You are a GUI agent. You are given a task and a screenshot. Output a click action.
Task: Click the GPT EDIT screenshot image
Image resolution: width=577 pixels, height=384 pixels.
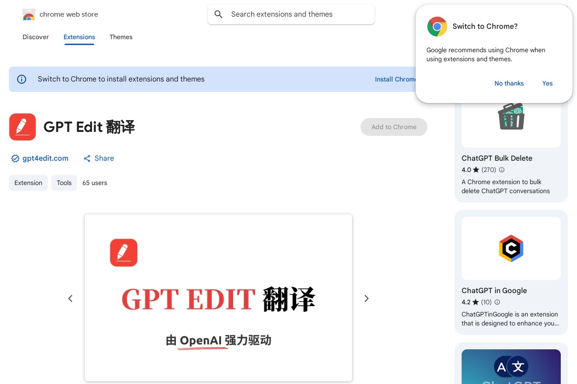(x=218, y=298)
